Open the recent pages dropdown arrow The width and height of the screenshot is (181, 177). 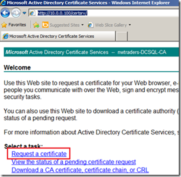click(24, 13)
